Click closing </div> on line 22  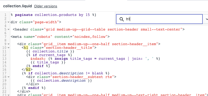pyautogui.click(x=24, y=91)
